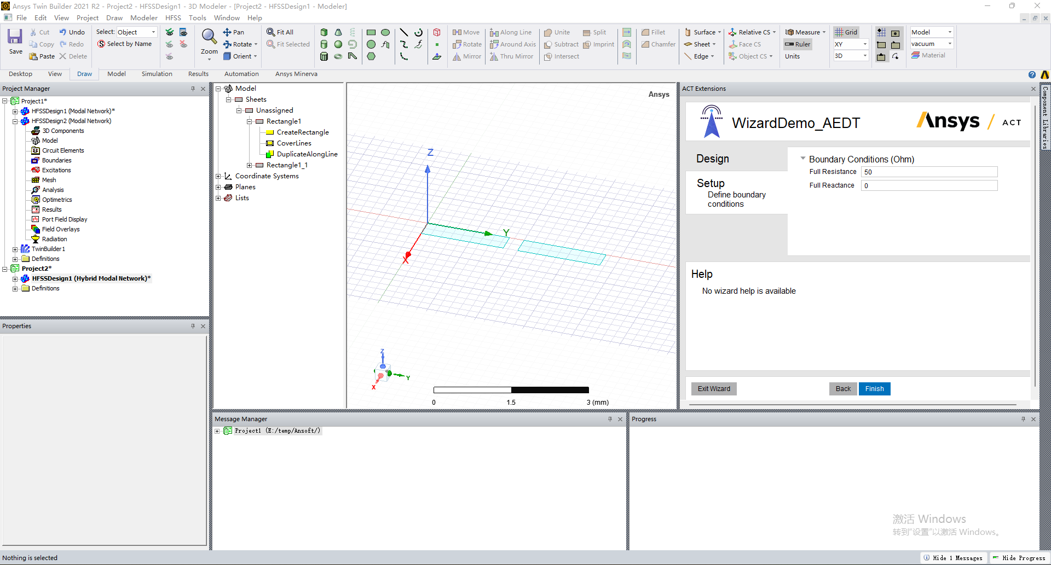Open the vacuum material dropdown
The width and height of the screenshot is (1051, 565).
click(950, 44)
